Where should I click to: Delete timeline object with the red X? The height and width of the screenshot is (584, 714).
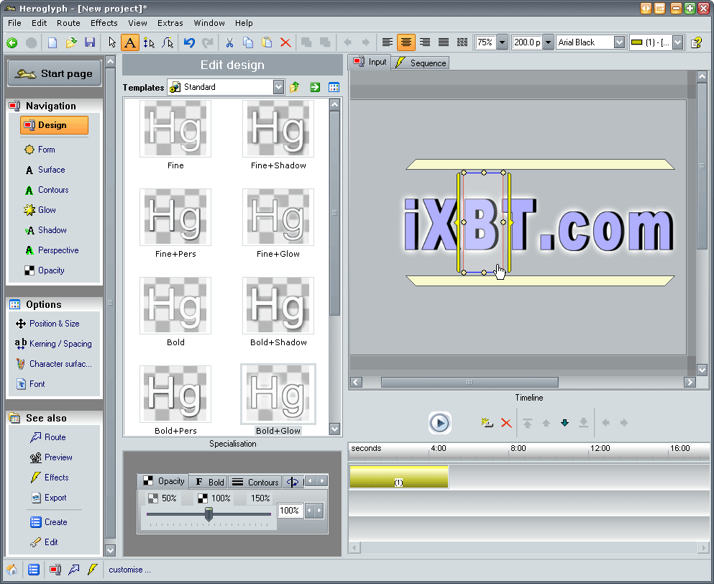tap(506, 423)
